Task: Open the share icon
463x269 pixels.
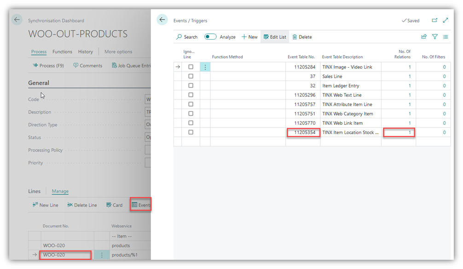Action: (424, 37)
